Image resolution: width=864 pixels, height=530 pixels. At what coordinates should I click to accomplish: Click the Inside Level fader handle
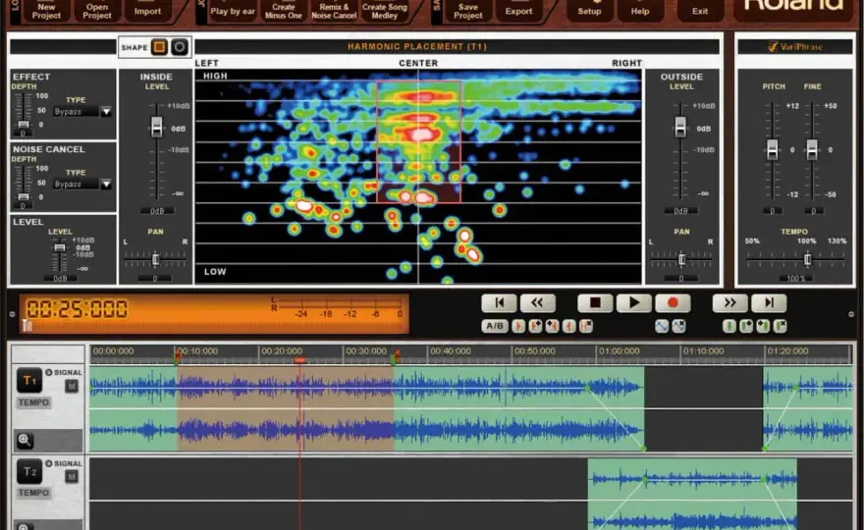[157, 127]
